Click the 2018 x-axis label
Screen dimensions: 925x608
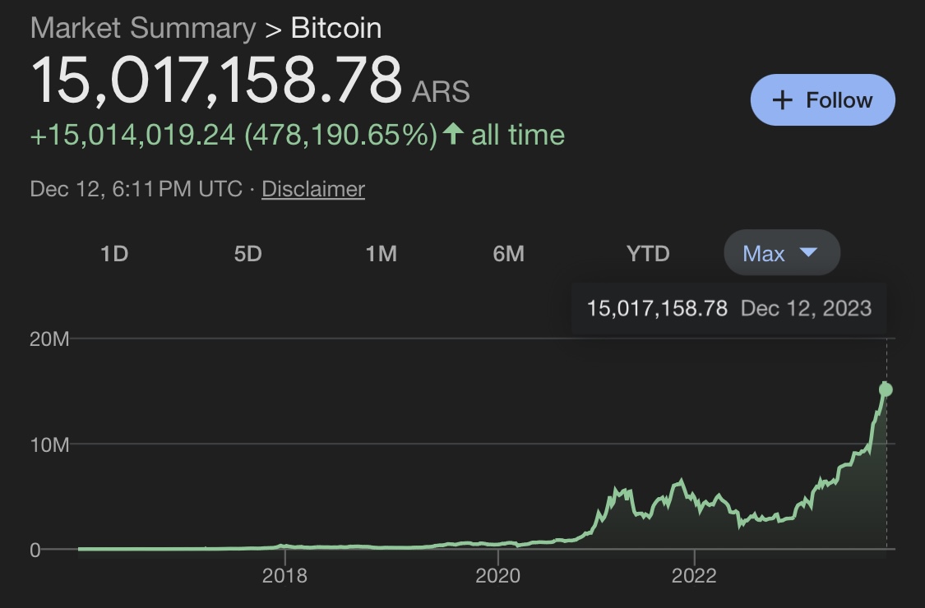(284, 575)
